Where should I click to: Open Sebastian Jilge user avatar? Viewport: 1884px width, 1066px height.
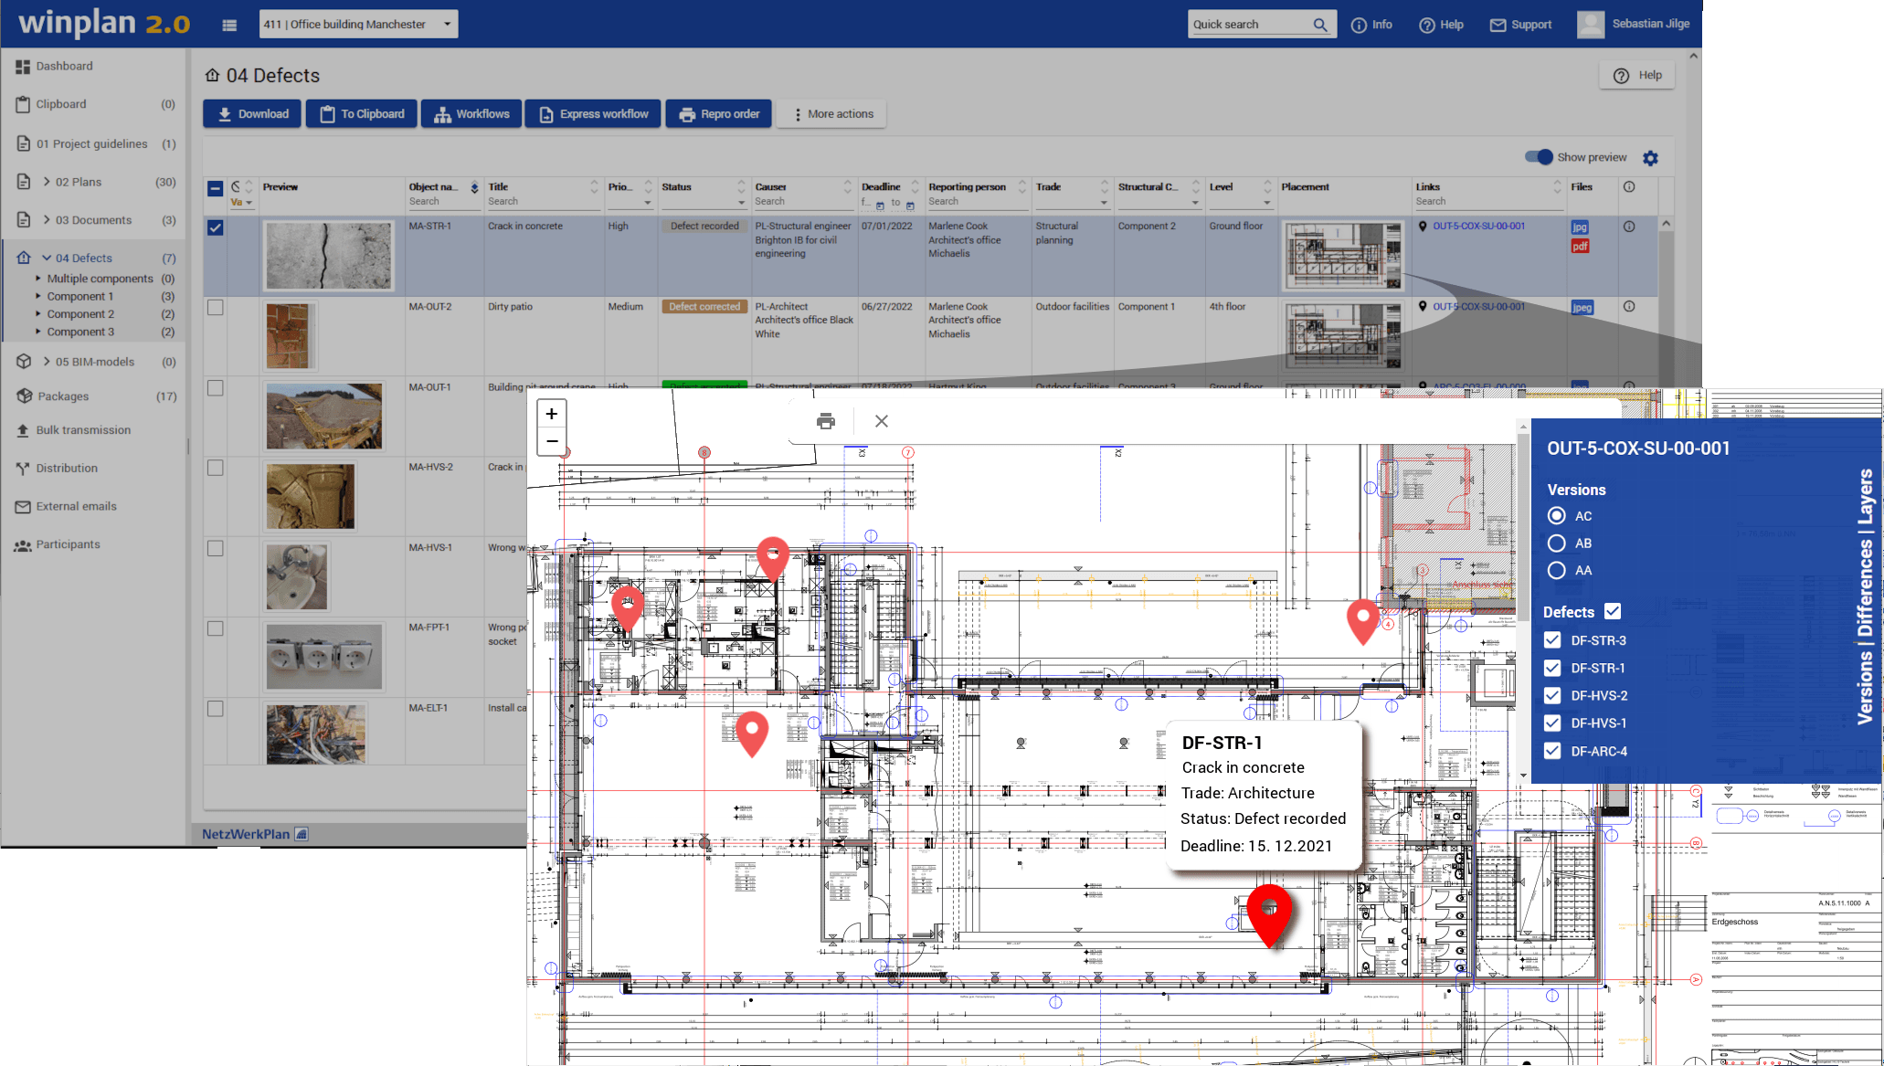click(1590, 25)
